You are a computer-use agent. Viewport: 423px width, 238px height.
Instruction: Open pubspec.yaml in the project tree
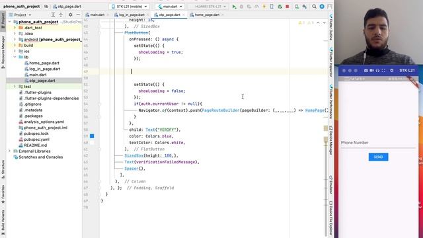[x=36, y=139]
